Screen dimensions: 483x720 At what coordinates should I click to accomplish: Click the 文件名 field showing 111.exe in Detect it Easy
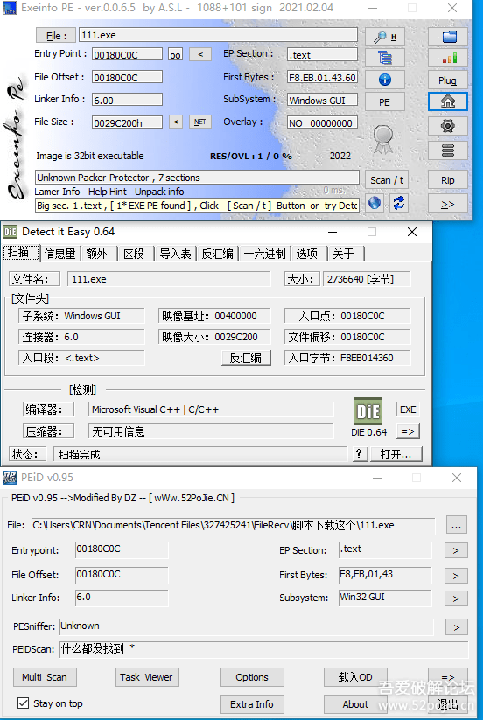[x=169, y=279]
